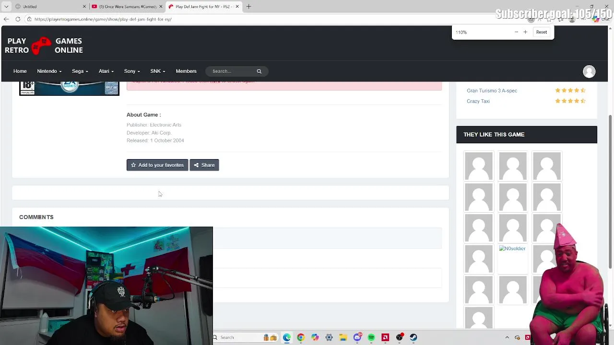The width and height of the screenshot is (614, 345).
Task: Click Gran Turismo 3 A-spec star rating
Action: pyautogui.click(x=570, y=91)
